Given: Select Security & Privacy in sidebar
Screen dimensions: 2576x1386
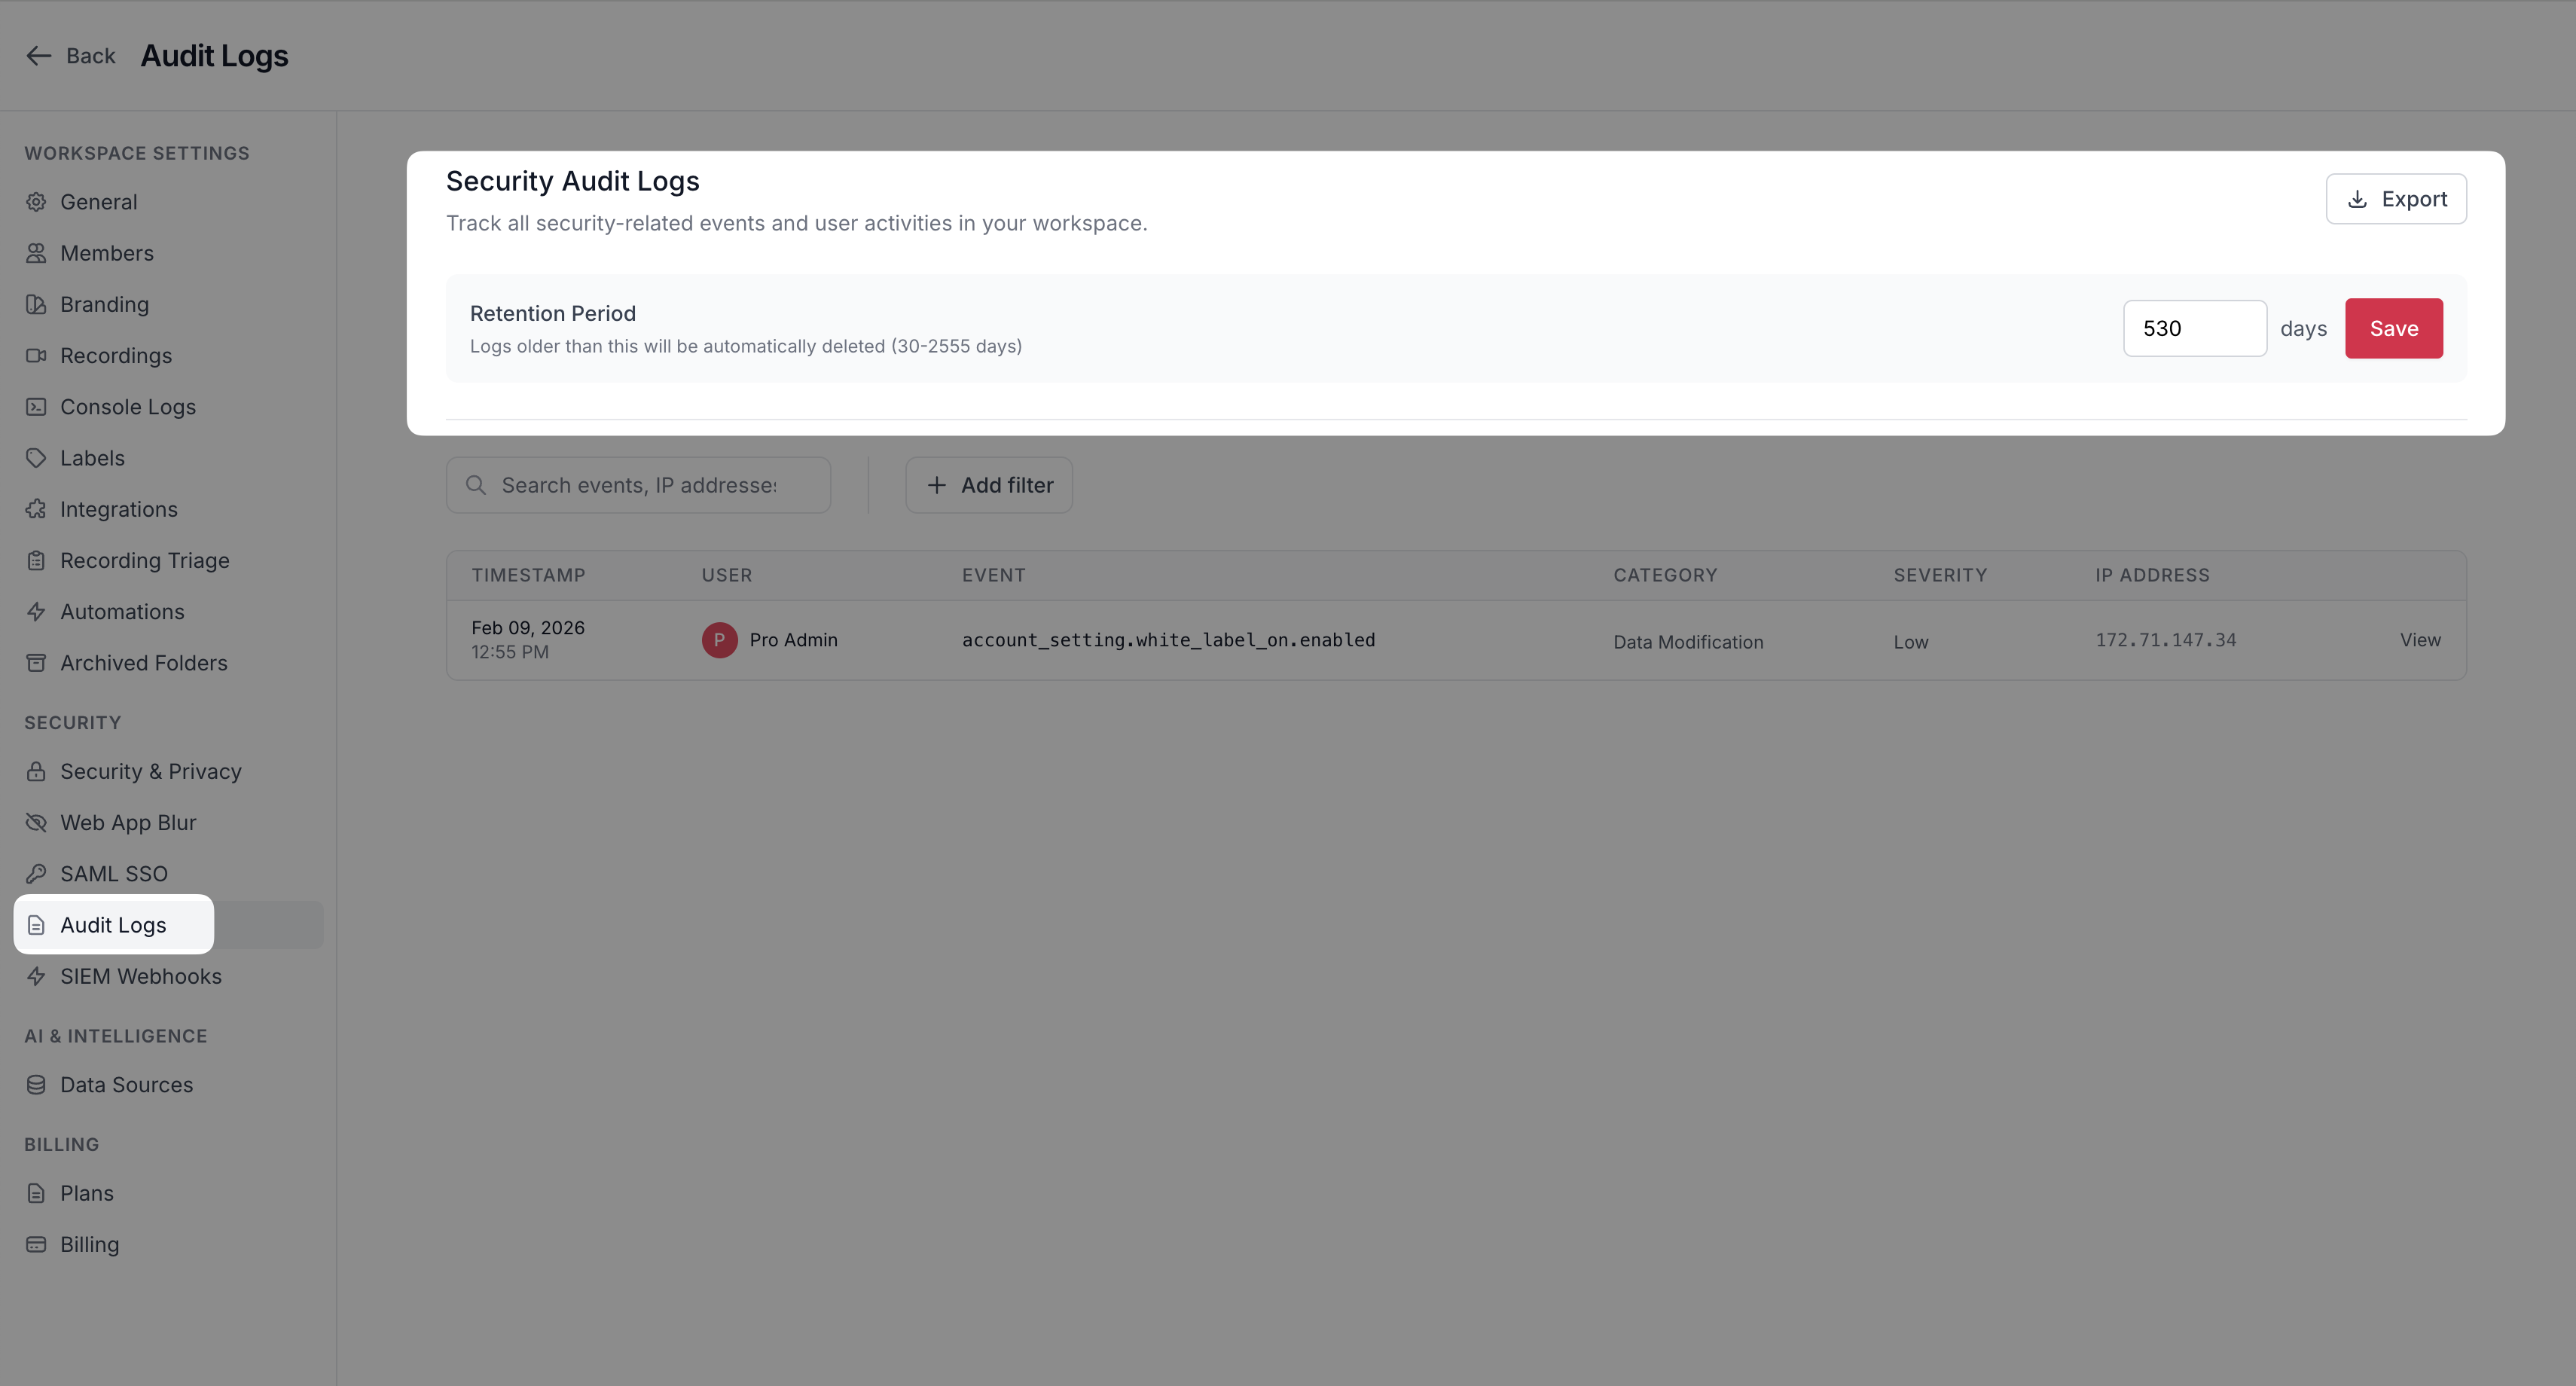Looking at the screenshot, I should [x=150, y=771].
